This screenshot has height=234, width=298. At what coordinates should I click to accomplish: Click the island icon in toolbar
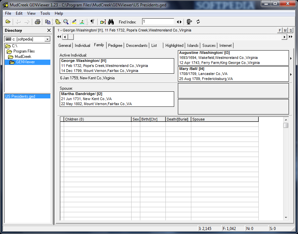pos(82,22)
